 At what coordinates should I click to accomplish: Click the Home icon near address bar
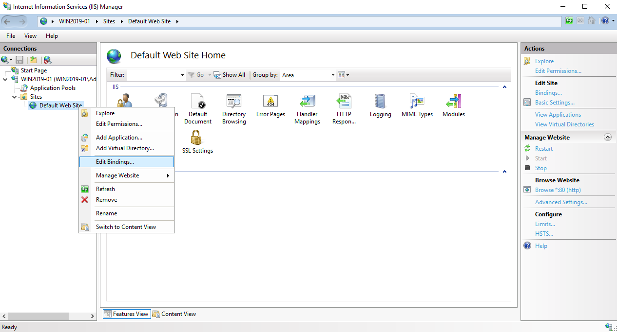pyautogui.click(x=592, y=20)
